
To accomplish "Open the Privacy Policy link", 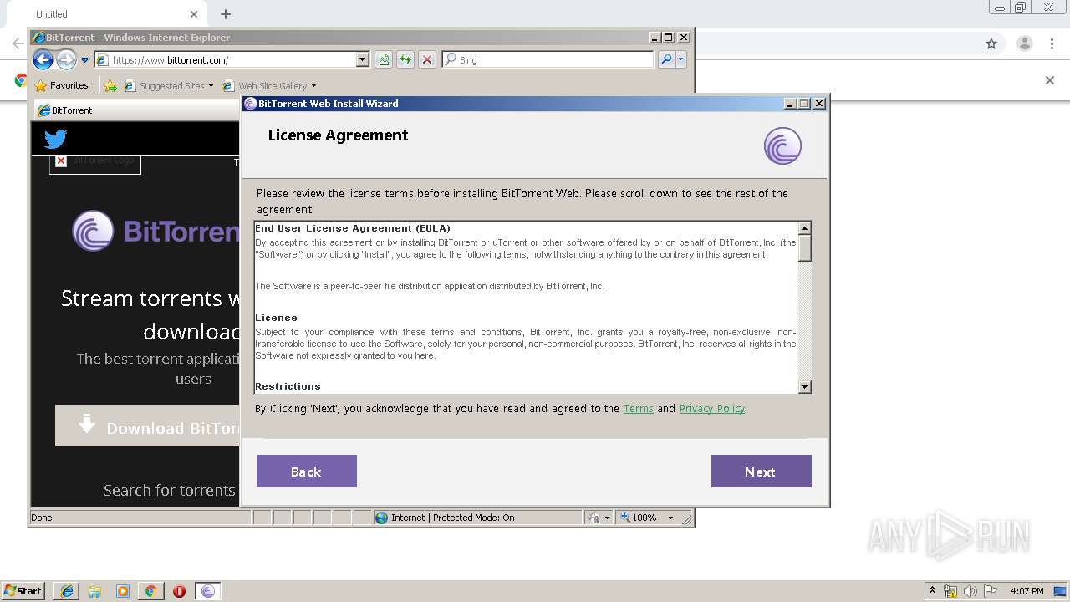I will [x=711, y=409].
